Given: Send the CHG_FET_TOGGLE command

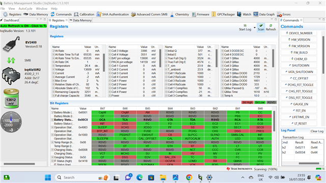Looking at the screenshot, I should click(299, 91).
